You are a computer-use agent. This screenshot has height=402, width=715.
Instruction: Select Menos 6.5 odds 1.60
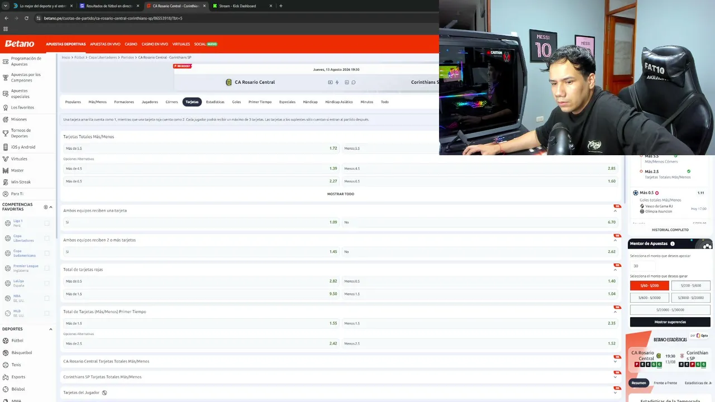pos(480,181)
